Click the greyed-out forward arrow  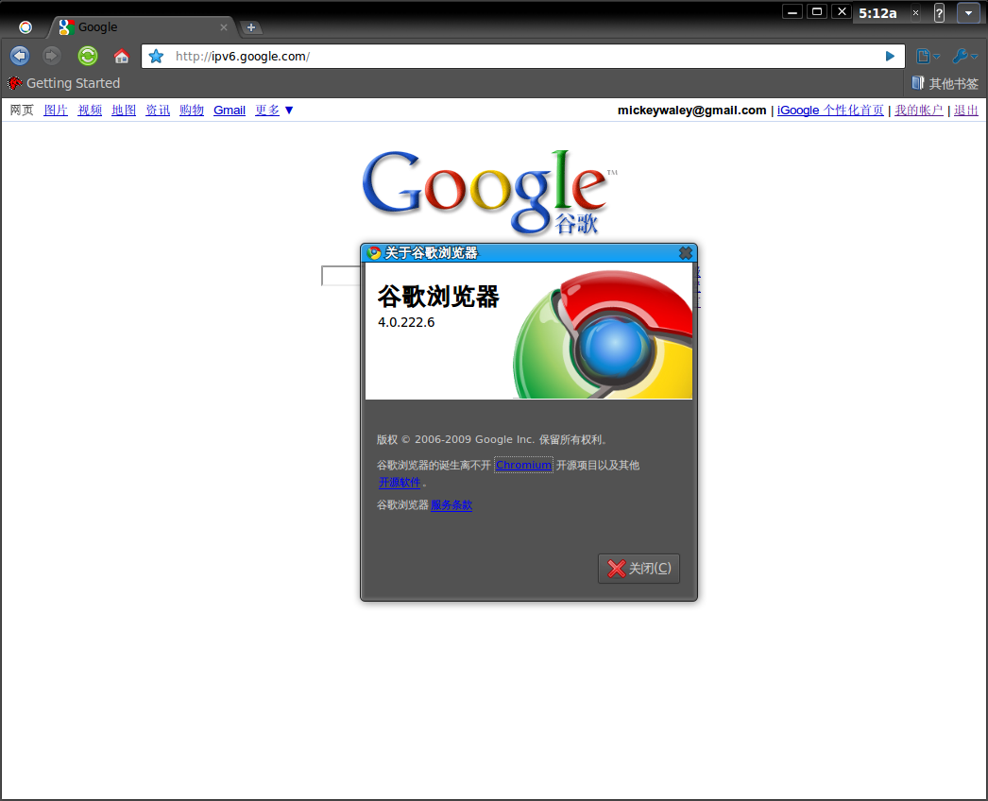tap(51, 56)
